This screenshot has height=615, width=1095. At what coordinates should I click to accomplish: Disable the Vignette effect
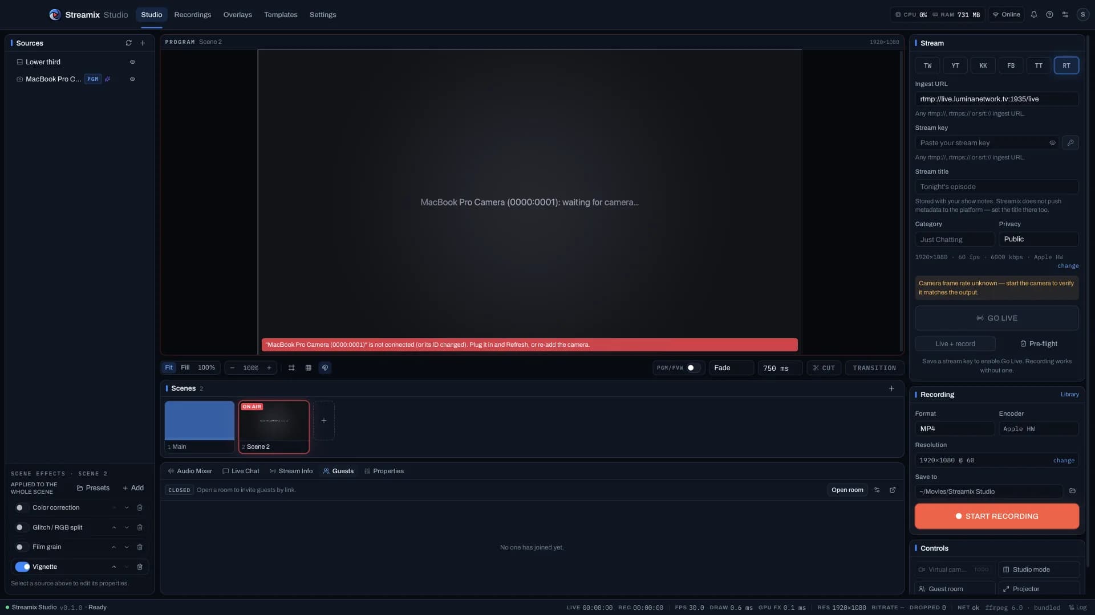click(22, 567)
